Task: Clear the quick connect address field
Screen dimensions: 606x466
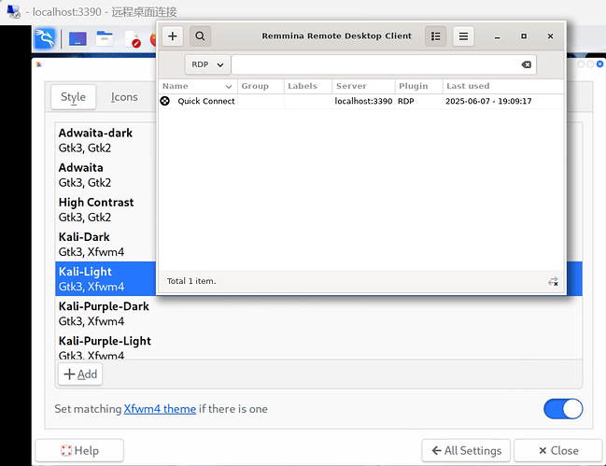Action: pos(527,64)
